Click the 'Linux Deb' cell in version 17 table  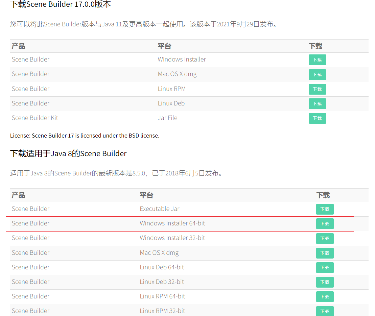pyautogui.click(x=171, y=103)
